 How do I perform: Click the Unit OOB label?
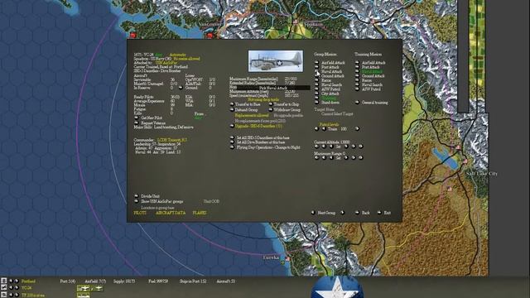pos(211,201)
